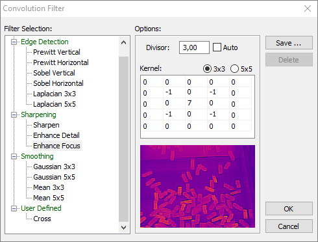The height and width of the screenshot is (242, 318).
Task: Select the Prewitt Vertical filter
Action: click(x=56, y=52)
